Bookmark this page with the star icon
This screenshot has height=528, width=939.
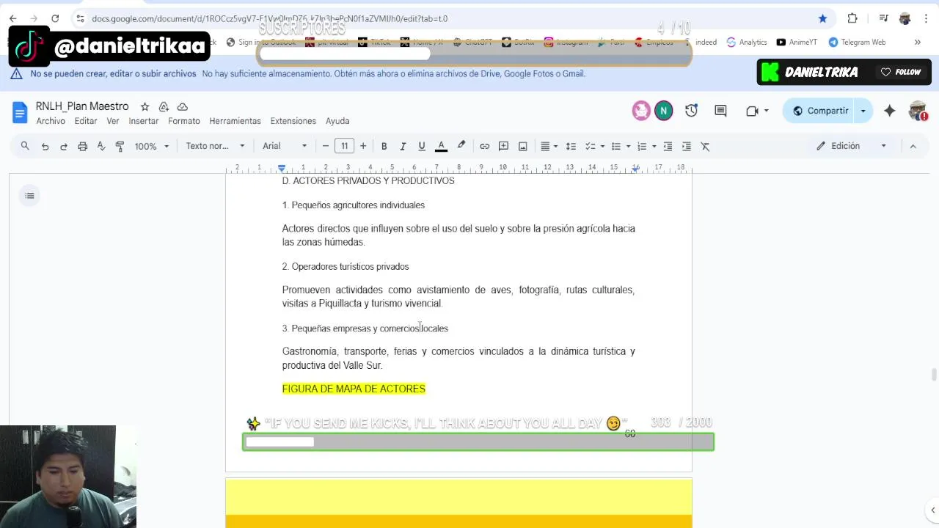click(x=822, y=18)
